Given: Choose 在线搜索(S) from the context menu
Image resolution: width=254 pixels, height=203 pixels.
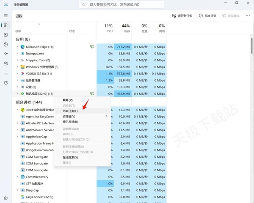Looking at the screenshot, I should (x=70, y=157).
